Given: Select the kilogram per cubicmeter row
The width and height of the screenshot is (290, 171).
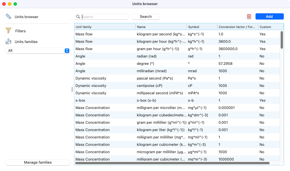Looking at the screenshot, I should (x=177, y=144).
